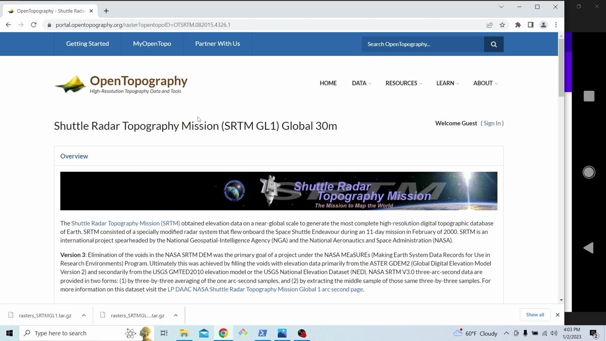Viewport: 606px width, 341px height.
Task: Expand the RESOURCES navigation menu
Action: tap(404, 83)
